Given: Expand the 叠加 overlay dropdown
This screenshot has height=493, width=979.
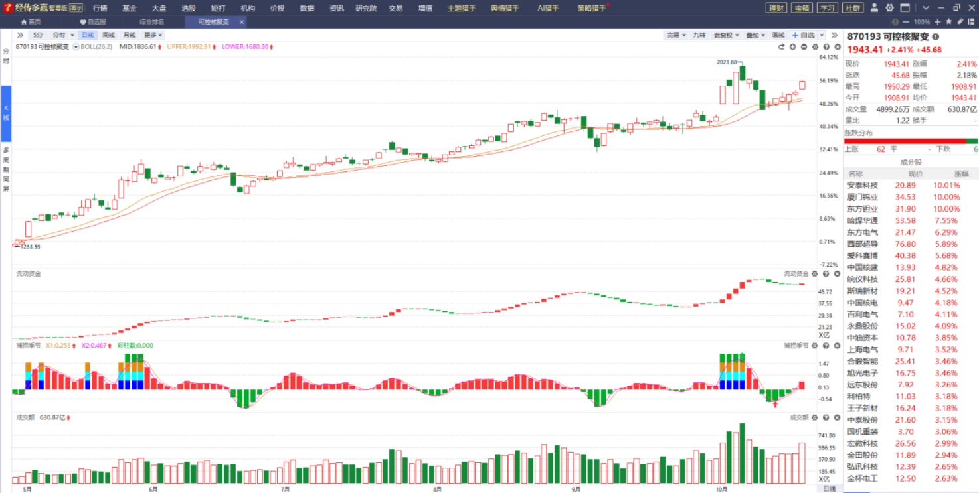Looking at the screenshot, I should coord(755,35).
